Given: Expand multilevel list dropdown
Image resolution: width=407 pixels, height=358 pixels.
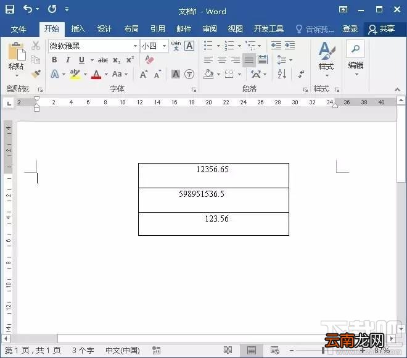Looking at the screenshot, I should [x=259, y=46].
